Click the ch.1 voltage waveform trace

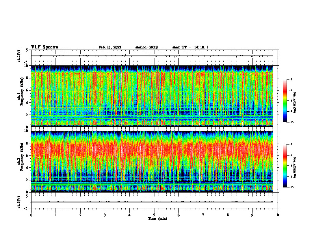(x=152, y=56)
